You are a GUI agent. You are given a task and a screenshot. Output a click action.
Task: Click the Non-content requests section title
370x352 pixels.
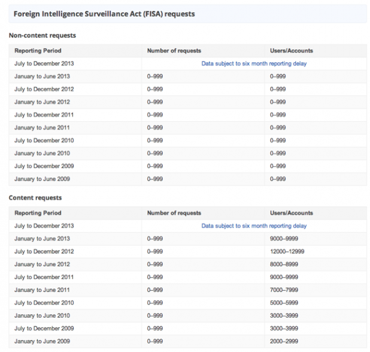point(43,35)
